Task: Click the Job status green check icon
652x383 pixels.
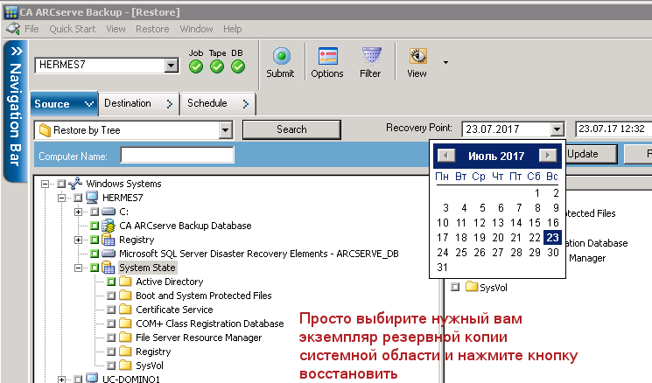Action: [x=196, y=66]
